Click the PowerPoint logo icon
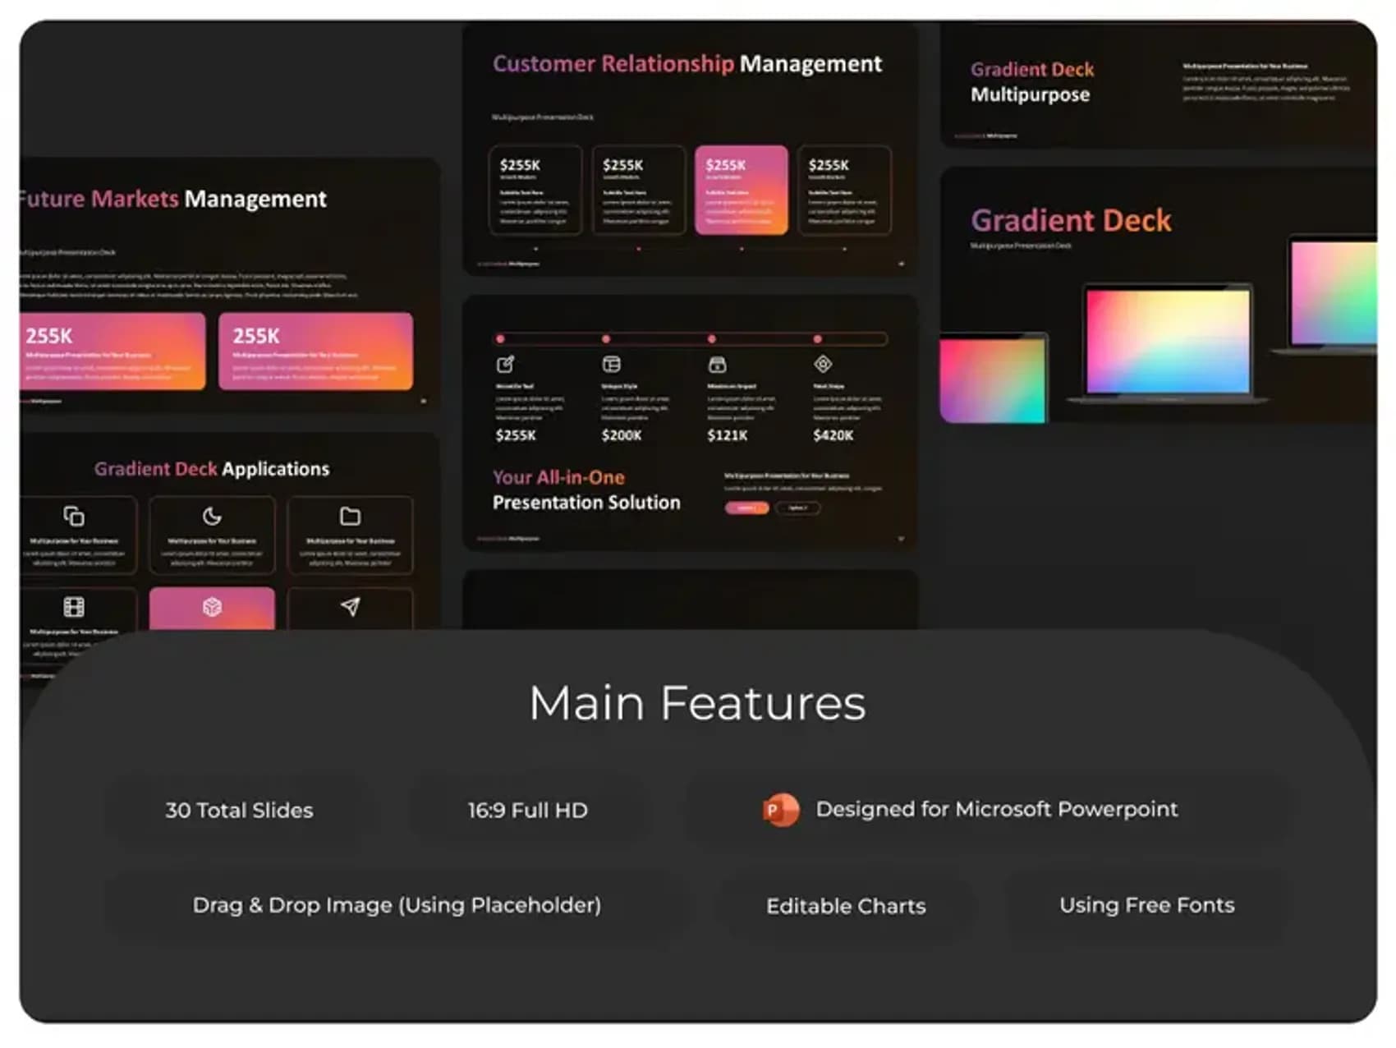The width and height of the screenshot is (1396, 1048). pyautogui.click(x=780, y=810)
